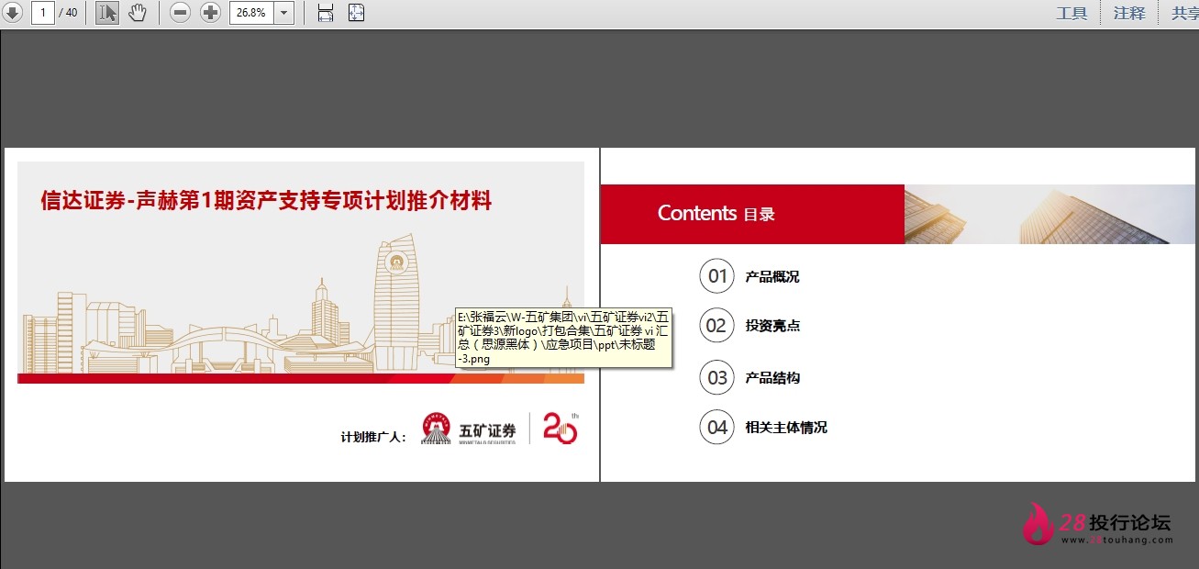Viewport: 1199px width, 569px height.
Task: Zoom in with the plus button
Action: 210,13
